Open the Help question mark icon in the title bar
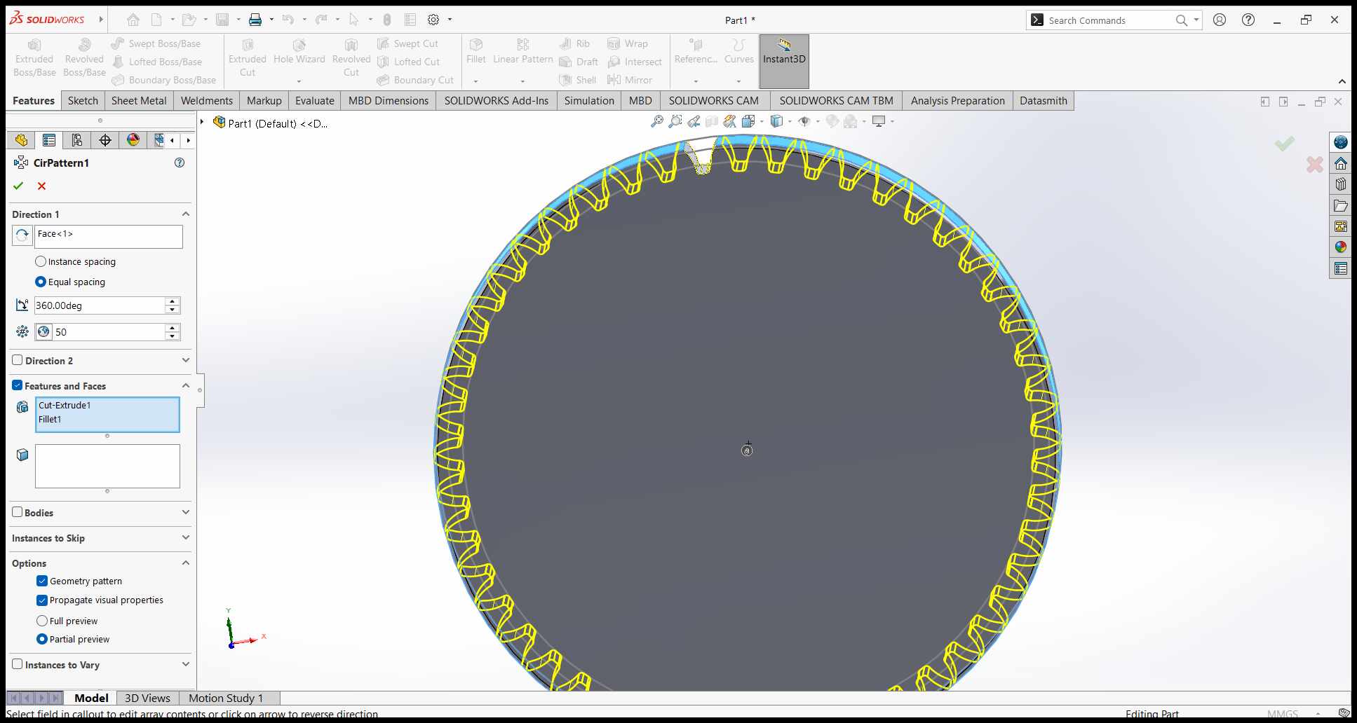Screen dimensions: 1357x723 (1248, 20)
